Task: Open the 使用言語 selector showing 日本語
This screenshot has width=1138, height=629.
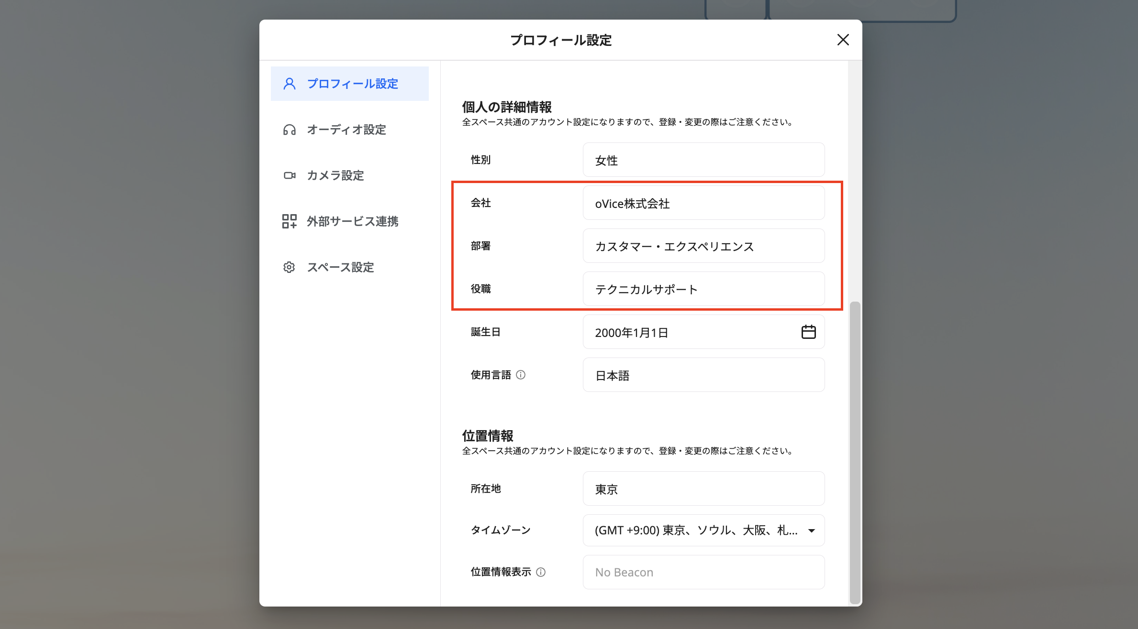Action: click(x=703, y=375)
